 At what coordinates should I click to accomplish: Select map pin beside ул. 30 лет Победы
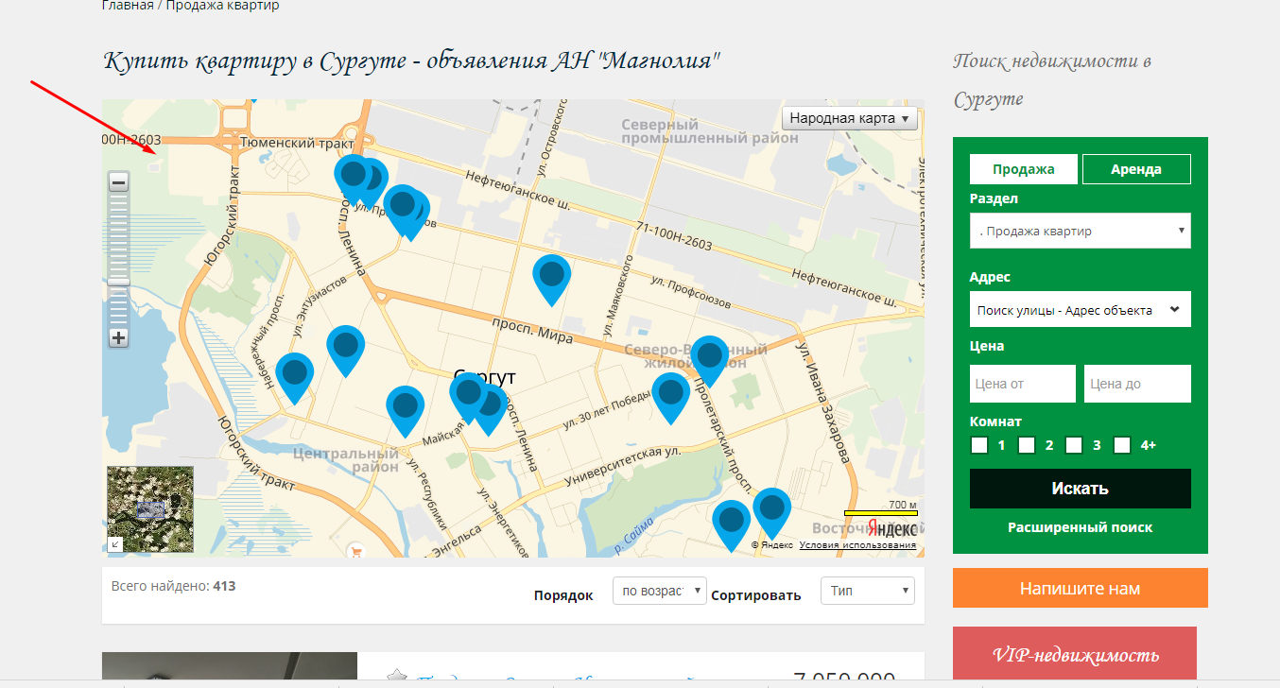point(670,398)
